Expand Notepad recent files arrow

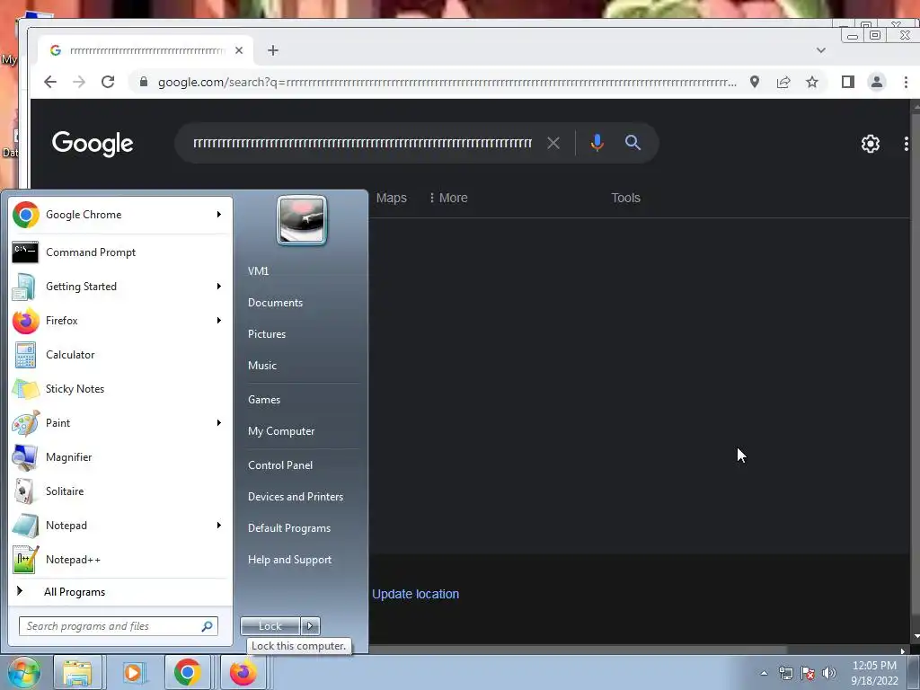tap(219, 525)
